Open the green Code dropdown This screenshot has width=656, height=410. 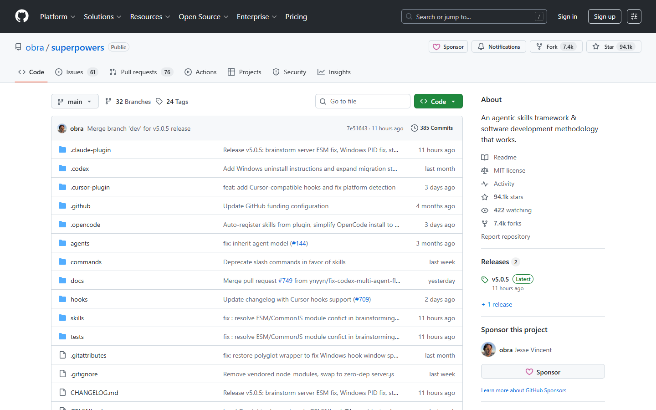coord(438,101)
